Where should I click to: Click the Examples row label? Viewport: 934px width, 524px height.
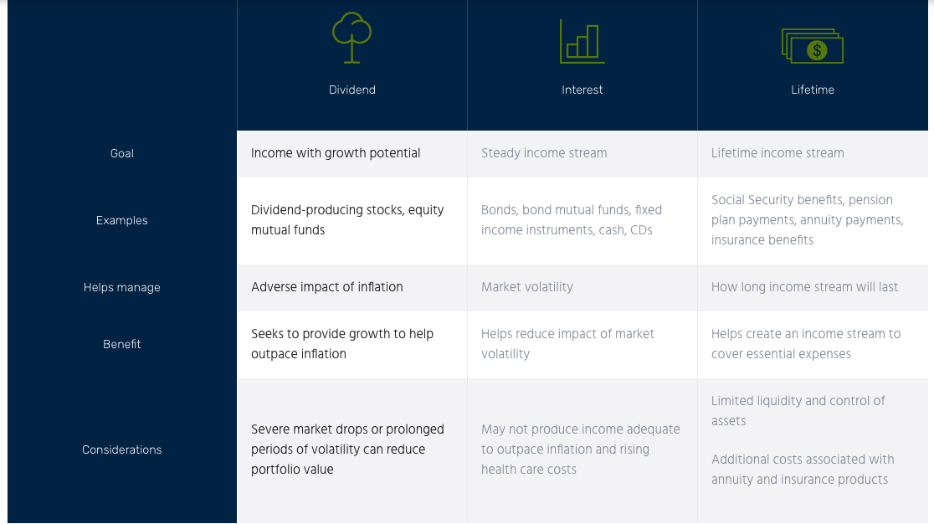tap(122, 220)
